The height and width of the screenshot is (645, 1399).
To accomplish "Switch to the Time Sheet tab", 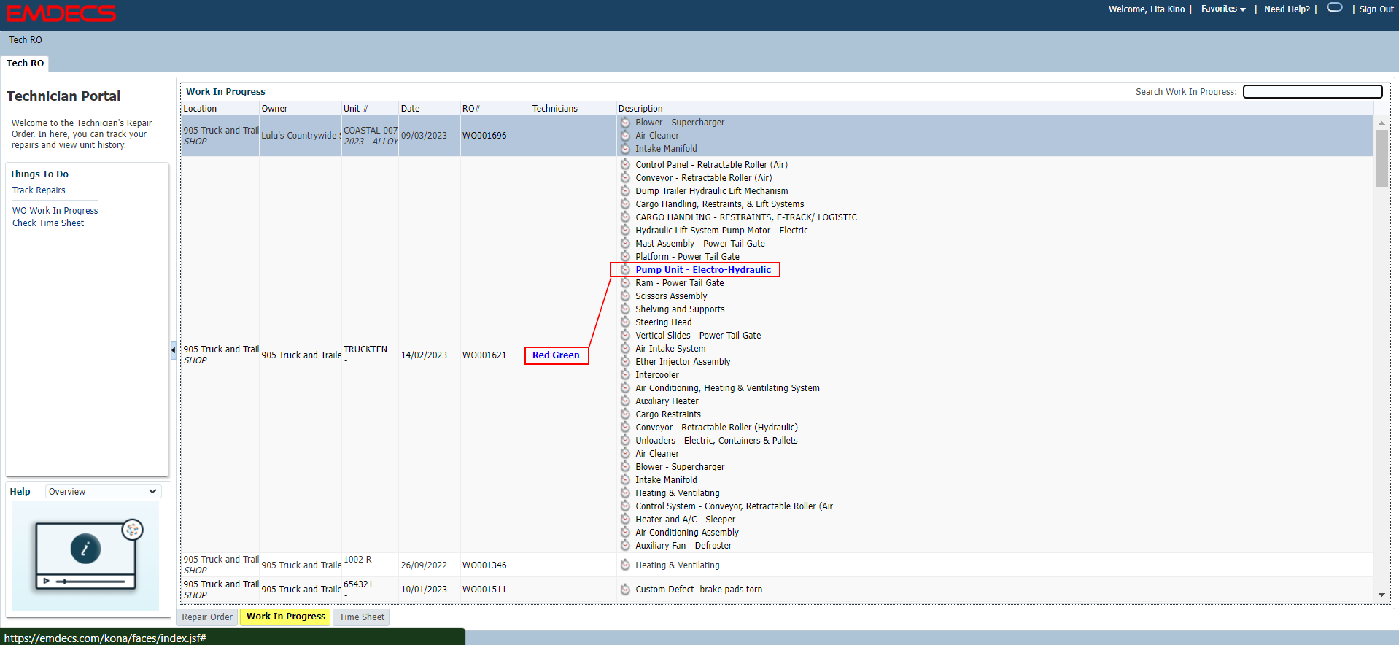I will (x=362, y=617).
